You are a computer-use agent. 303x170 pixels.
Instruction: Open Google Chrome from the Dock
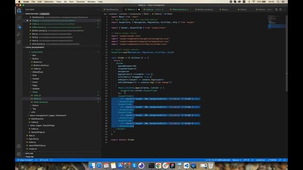(158, 166)
